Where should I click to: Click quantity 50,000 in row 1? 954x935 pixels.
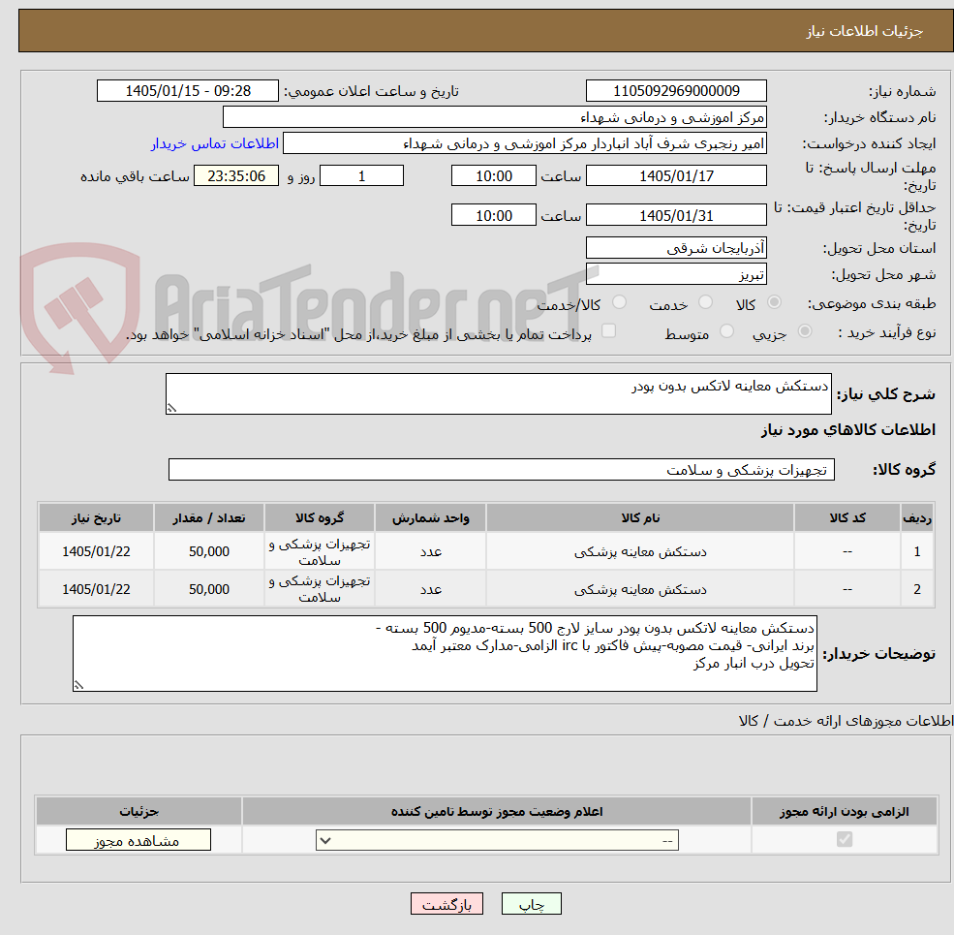(x=208, y=551)
